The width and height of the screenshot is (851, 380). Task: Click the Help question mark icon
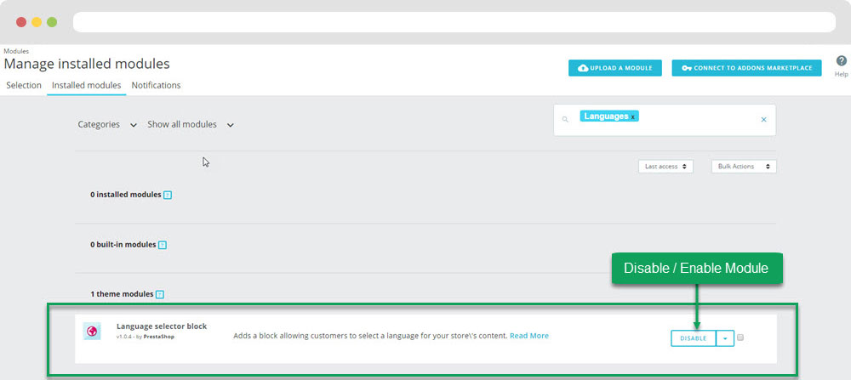(x=841, y=61)
